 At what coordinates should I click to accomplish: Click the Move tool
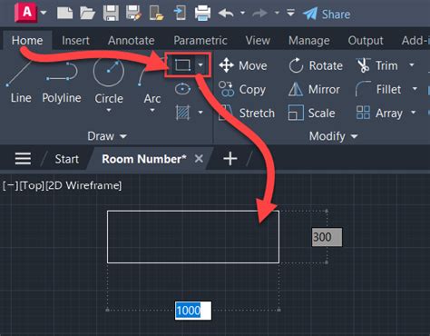pos(243,65)
